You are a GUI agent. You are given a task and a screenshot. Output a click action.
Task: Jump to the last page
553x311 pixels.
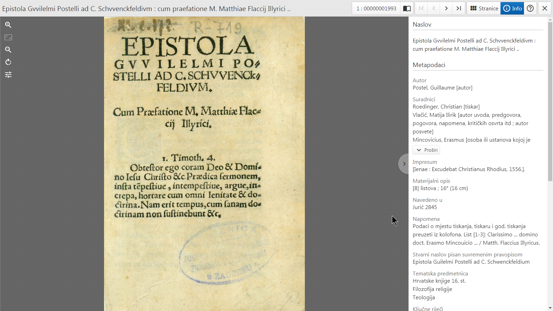point(459,8)
